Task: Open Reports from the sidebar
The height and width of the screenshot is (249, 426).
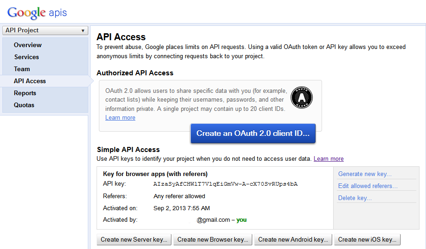Action: [x=25, y=93]
